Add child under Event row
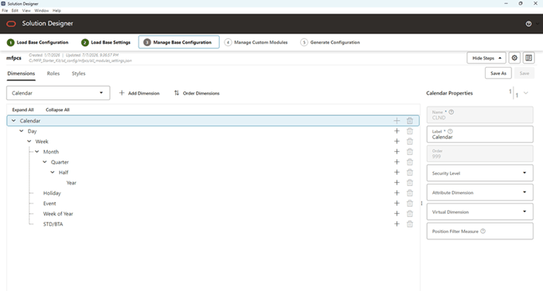 tap(397, 203)
